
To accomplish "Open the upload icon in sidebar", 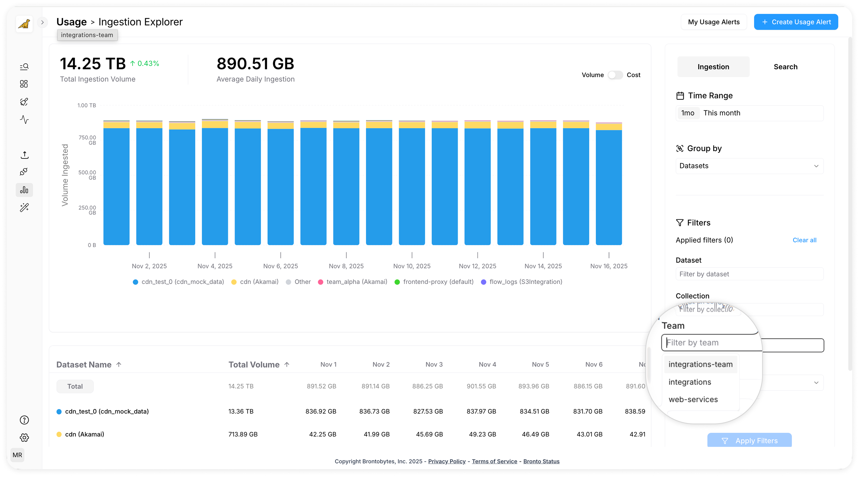I will [x=24, y=155].
